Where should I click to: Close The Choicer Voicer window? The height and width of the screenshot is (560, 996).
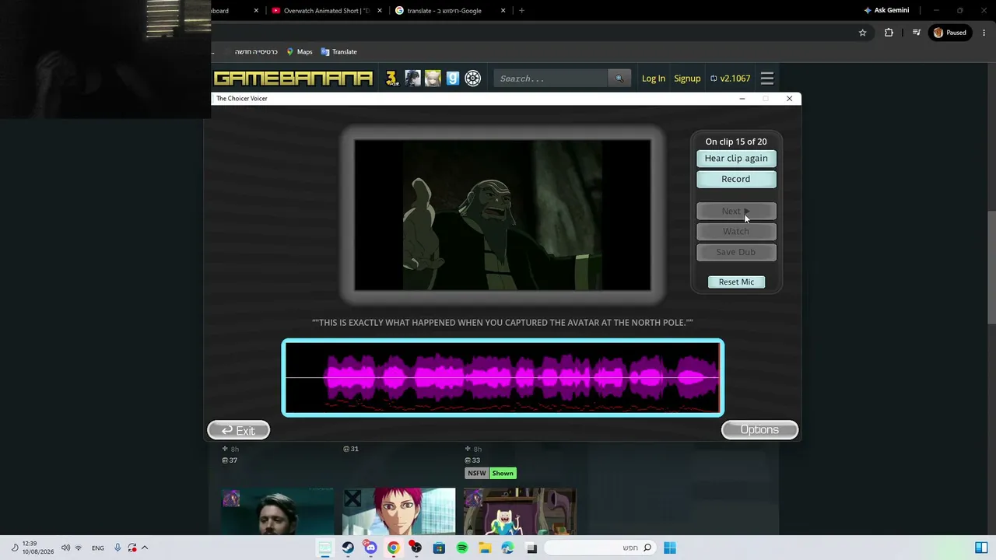click(789, 99)
